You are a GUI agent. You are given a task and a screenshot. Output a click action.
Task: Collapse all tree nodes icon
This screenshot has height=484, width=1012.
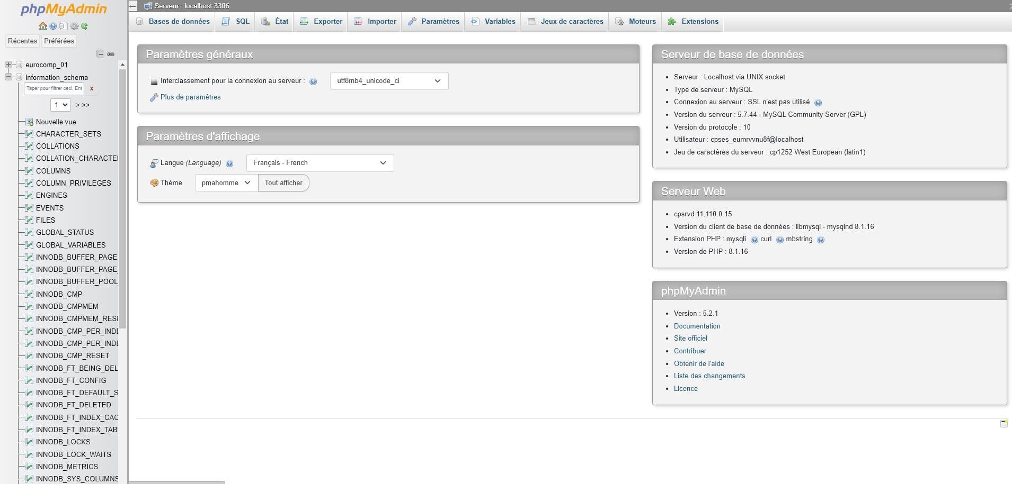tap(100, 54)
